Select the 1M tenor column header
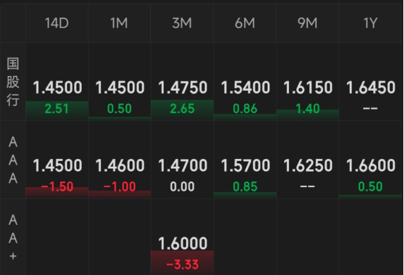Image resolution: width=404 pixels, height=275 pixels. [119, 23]
